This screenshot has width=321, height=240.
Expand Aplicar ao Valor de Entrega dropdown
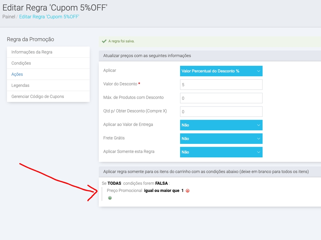point(221,125)
